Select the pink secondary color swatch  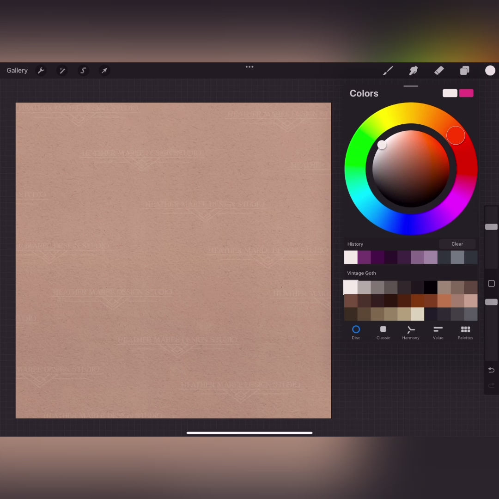(466, 93)
